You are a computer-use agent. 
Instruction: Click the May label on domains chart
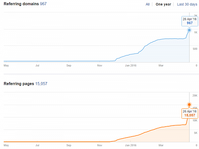pyautogui.click(x=6, y=65)
